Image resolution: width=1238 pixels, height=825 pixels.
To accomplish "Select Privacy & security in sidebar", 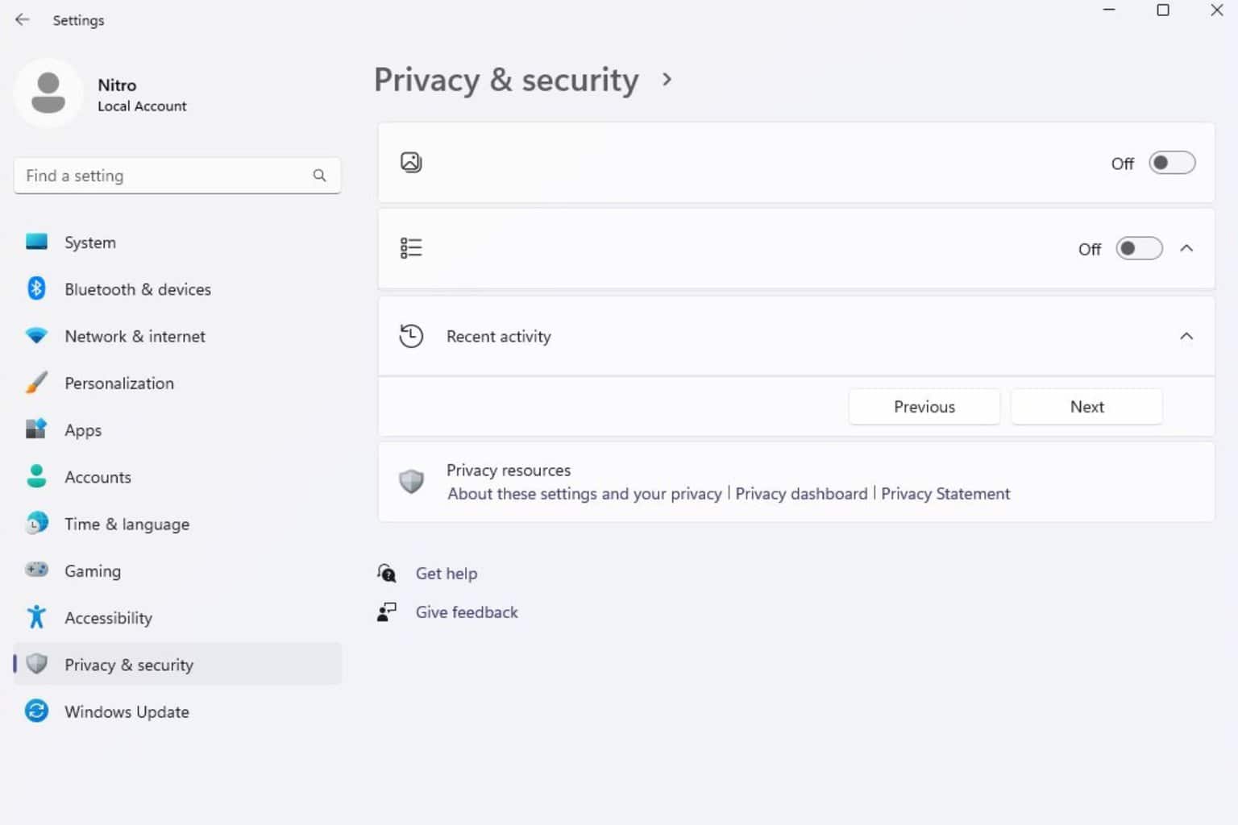I will pos(128,664).
